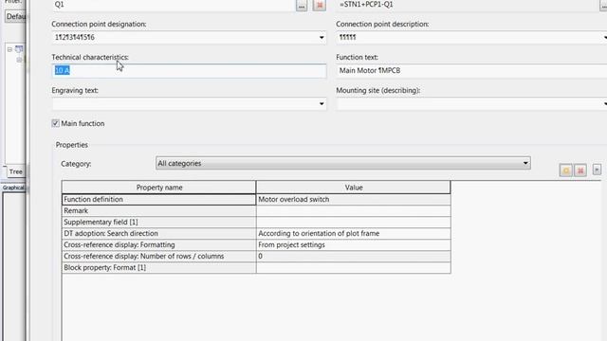Click the Technical characteristics field containing 10 A
The height and width of the screenshot is (341, 607).
click(x=189, y=71)
